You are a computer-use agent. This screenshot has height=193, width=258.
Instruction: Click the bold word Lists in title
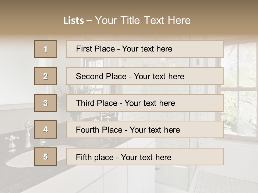coord(74,21)
